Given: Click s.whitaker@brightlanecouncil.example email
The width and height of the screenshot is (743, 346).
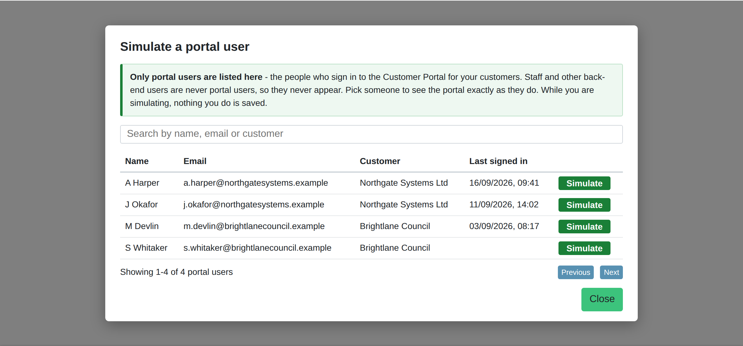Looking at the screenshot, I should pyautogui.click(x=257, y=248).
